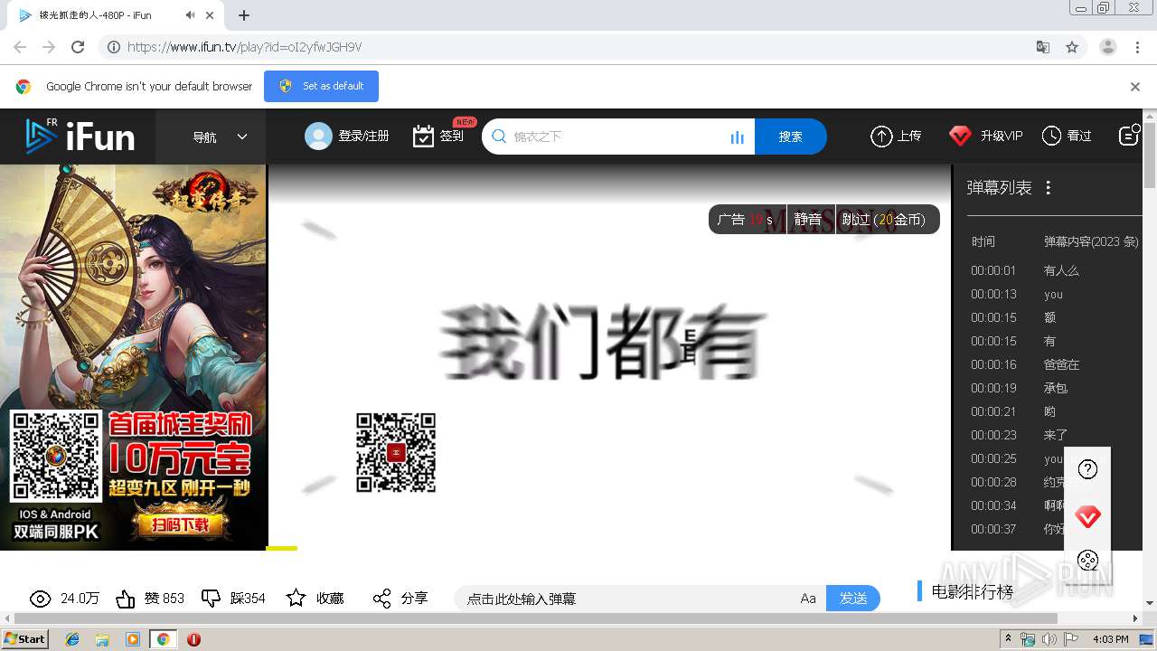Click the 4:03 PM clock
This screenshot has height=651, width=1157.
[1111, 639]
